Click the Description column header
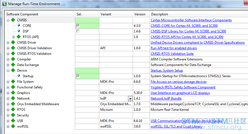This screenshot has height=134, width=248. (x=199, y=14)
